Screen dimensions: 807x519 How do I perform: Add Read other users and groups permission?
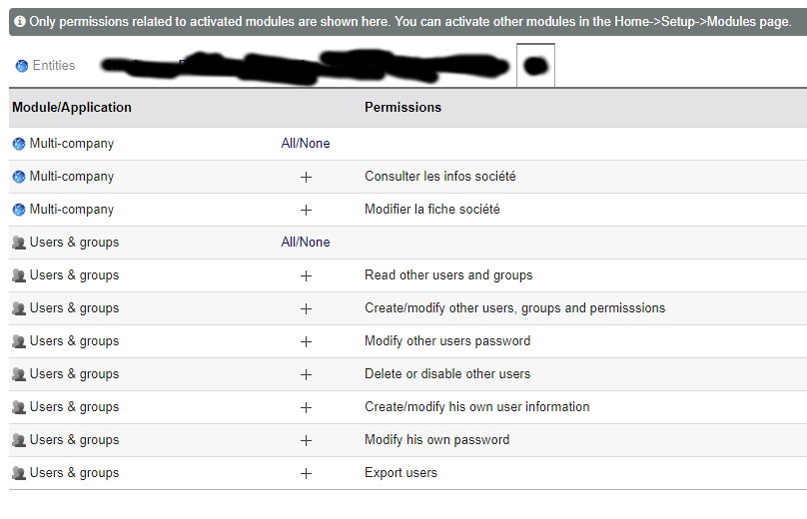tap(306, 275)
